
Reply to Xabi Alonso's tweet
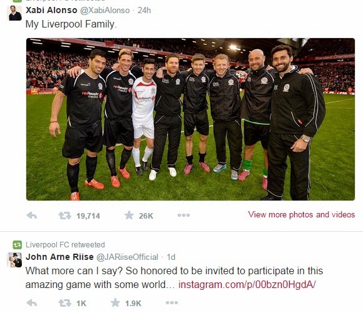click(32, 216)
